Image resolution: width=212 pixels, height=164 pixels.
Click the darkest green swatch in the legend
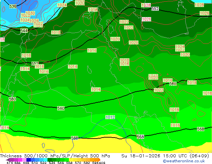49,160
